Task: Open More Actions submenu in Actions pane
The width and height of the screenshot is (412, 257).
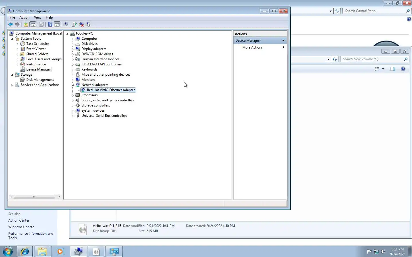Action: (260, 47)
